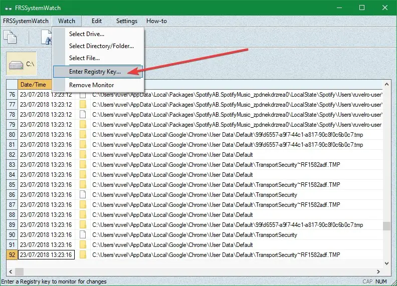This screenshot has width=397, height=286.
Task: Click the date cell in row 92
Action: (46, 254)
